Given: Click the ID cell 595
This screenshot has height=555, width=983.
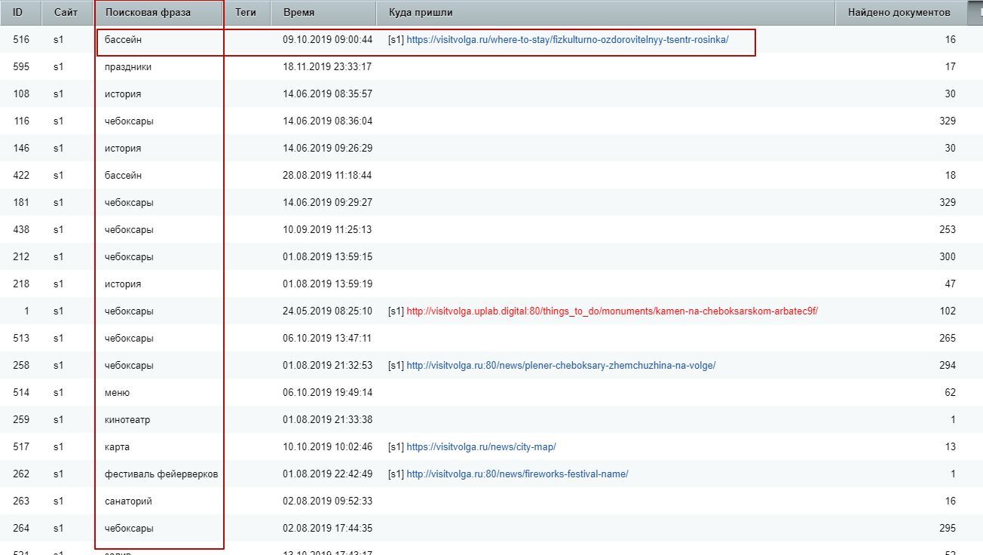Looking at the screenshot, I should tap(21, 67).
